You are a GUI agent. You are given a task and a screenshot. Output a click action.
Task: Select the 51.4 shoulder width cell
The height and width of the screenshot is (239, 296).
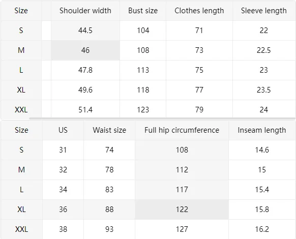[x=85, y=110]
